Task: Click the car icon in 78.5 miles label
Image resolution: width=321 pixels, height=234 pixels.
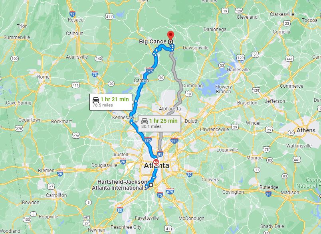Action: 96,100
